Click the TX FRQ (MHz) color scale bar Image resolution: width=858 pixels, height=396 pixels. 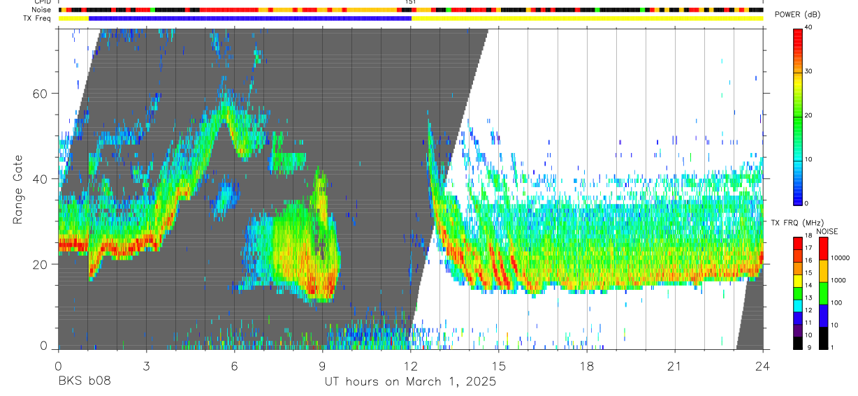point(797,293)
